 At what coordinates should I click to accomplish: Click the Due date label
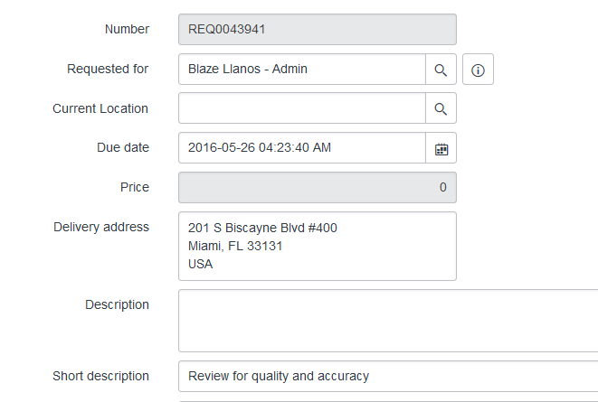point(123,148)
